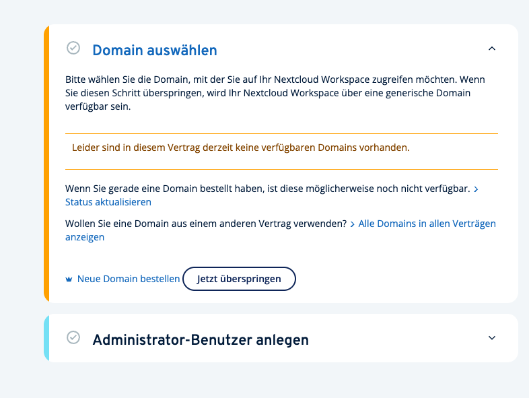Viewport: 529px width, 398px height.
Task: Click the arrow icon before Alle Domains
Action: [352, 224]
